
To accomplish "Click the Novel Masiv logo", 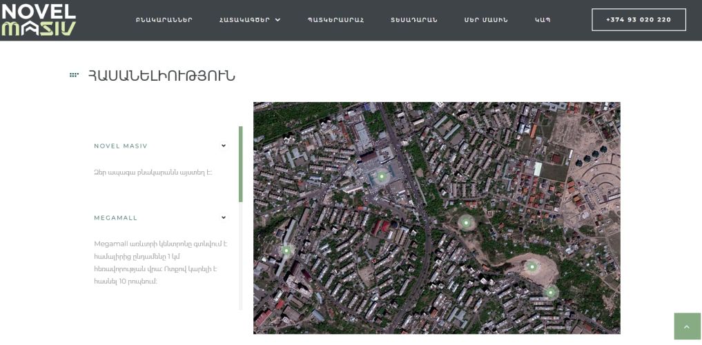I will click(x=39, y=19).
